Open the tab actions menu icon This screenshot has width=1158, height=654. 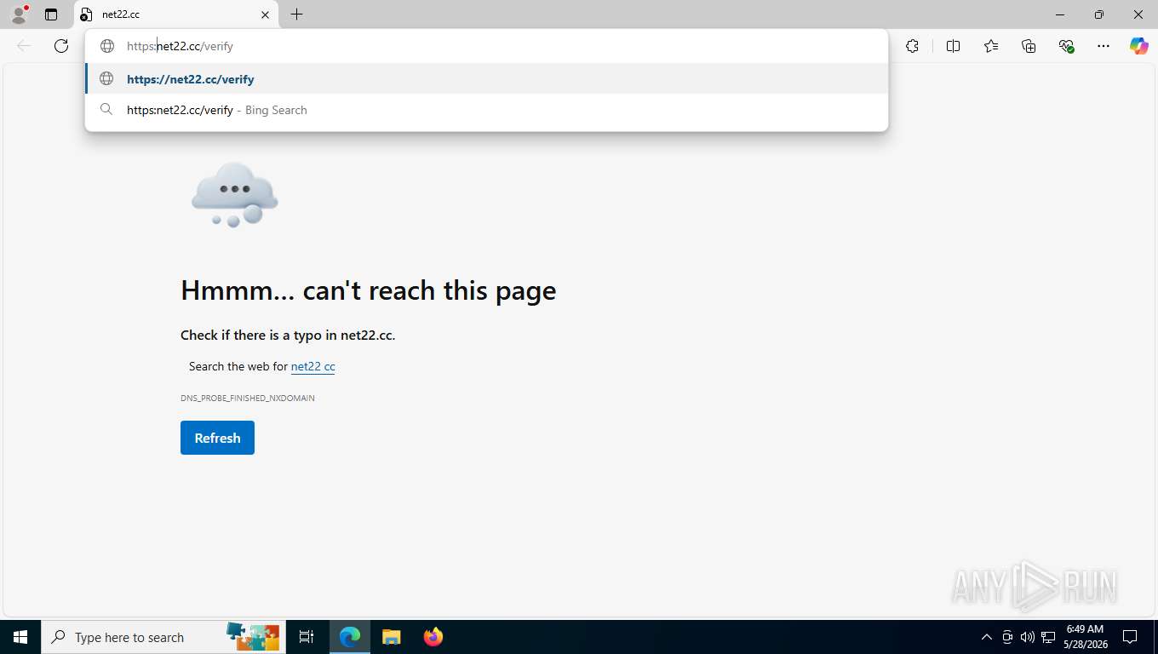point(51,14)
